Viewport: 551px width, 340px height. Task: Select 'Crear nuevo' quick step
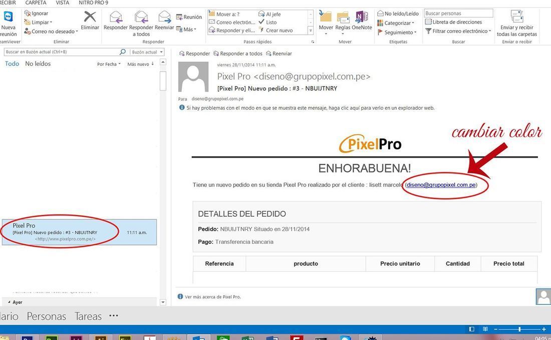(276, 30)
